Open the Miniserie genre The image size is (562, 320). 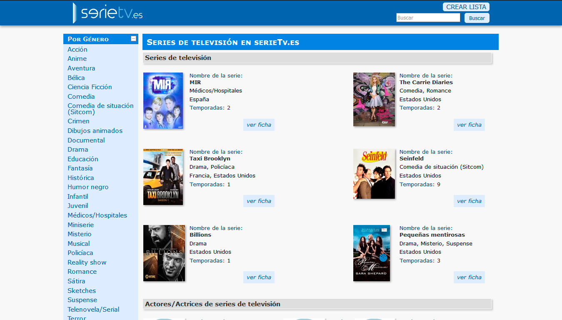point(80,225)
